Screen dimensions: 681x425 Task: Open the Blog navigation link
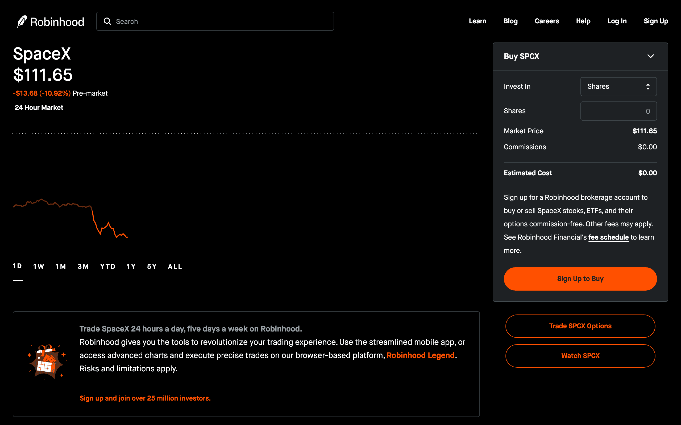(510, 21)
